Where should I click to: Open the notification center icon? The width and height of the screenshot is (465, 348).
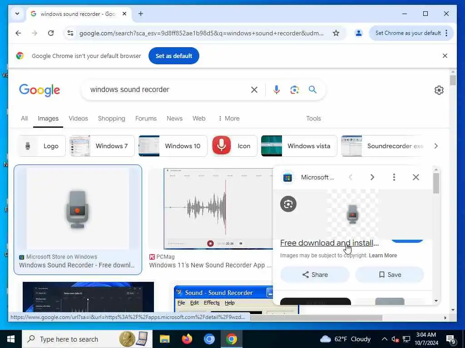[450, 339]
